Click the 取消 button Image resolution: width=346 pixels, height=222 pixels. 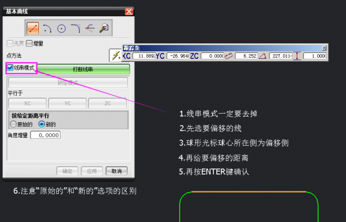[x=116, y=171]
